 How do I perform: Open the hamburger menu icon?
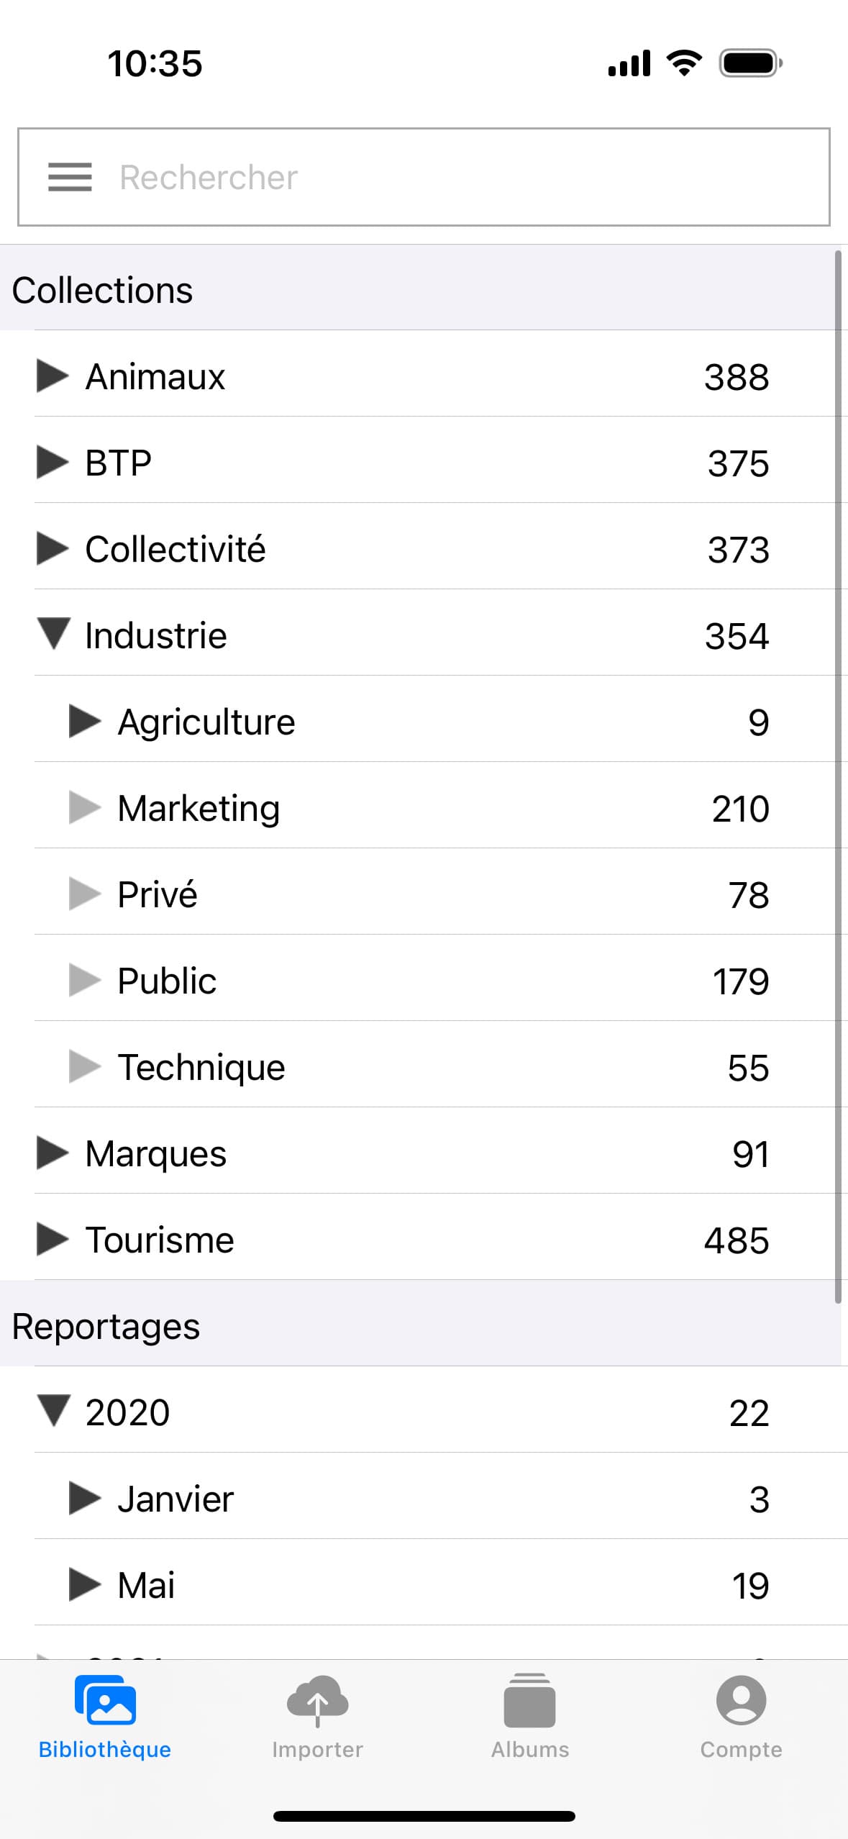click(70, 177)
